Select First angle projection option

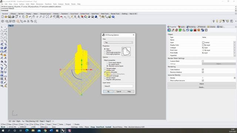[x=105, y=54]
